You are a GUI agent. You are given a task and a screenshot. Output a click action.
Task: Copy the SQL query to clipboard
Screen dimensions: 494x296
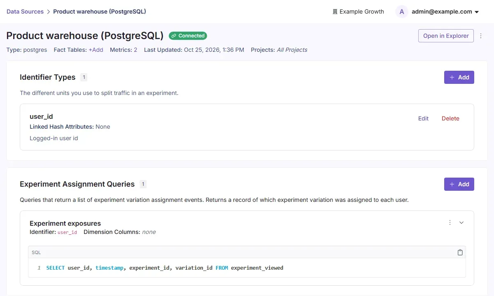460,252
